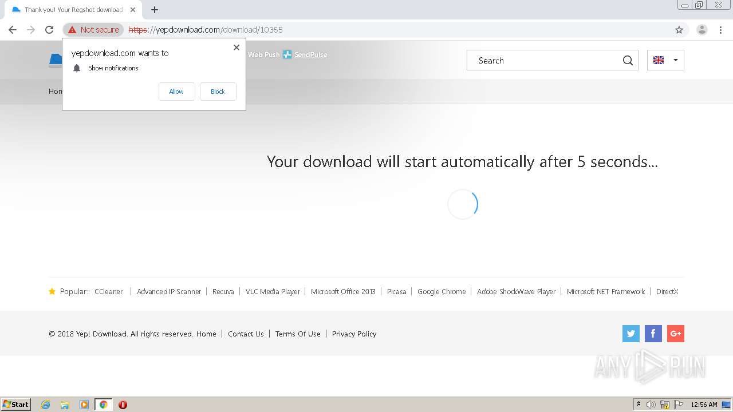Open the Picasa link
733x412 pixels.
tap(396, 291)
